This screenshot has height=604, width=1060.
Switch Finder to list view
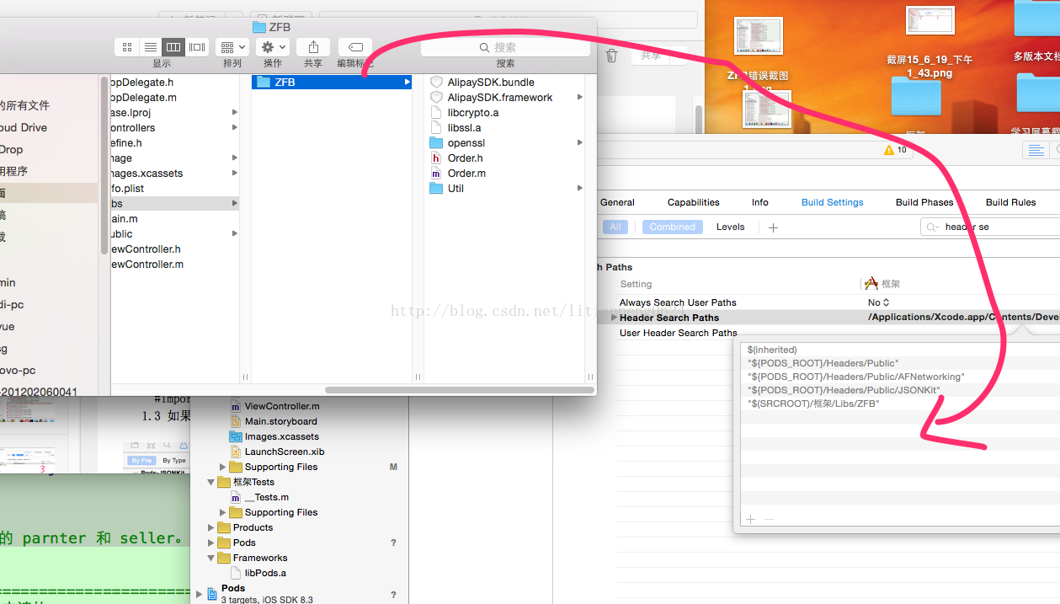[150, 47]
